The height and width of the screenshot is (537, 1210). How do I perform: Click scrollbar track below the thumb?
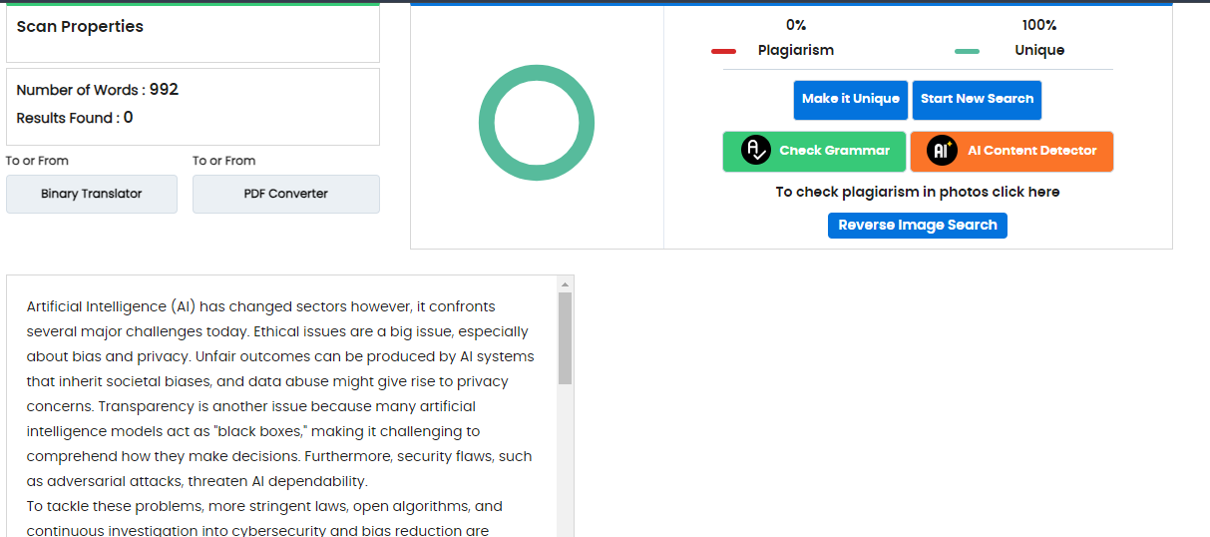[x=565, y=459]
